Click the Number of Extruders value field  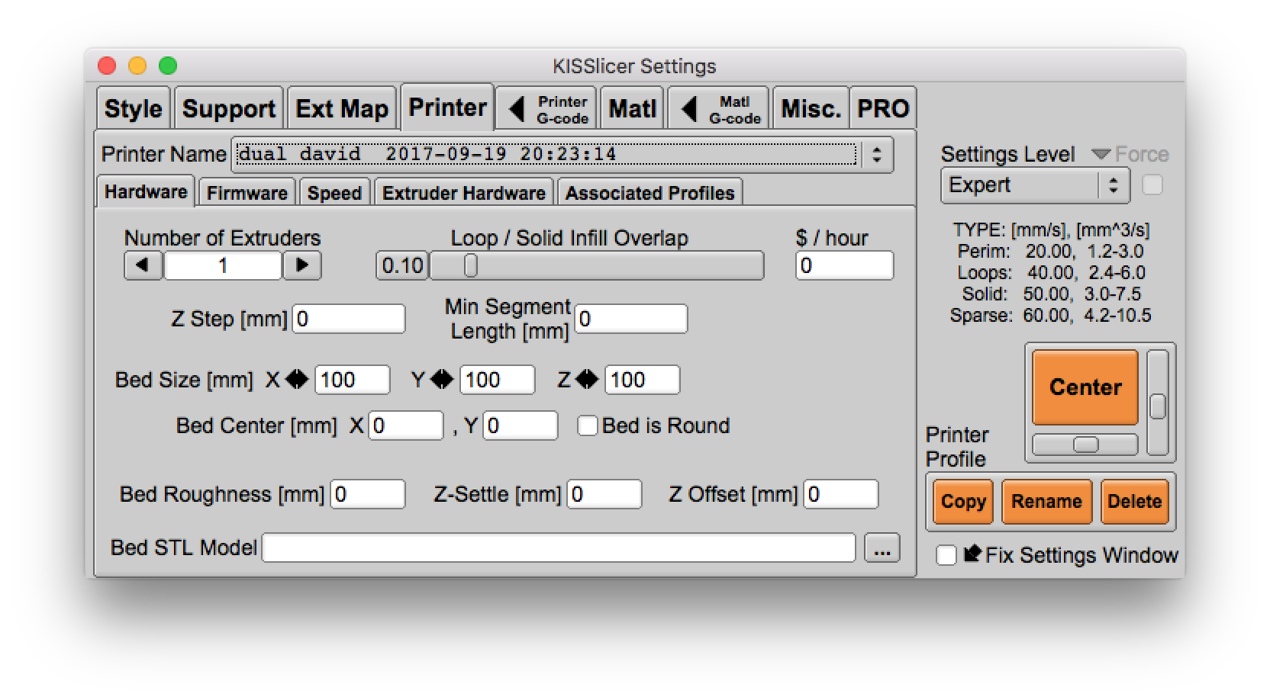tap(223, 265)
